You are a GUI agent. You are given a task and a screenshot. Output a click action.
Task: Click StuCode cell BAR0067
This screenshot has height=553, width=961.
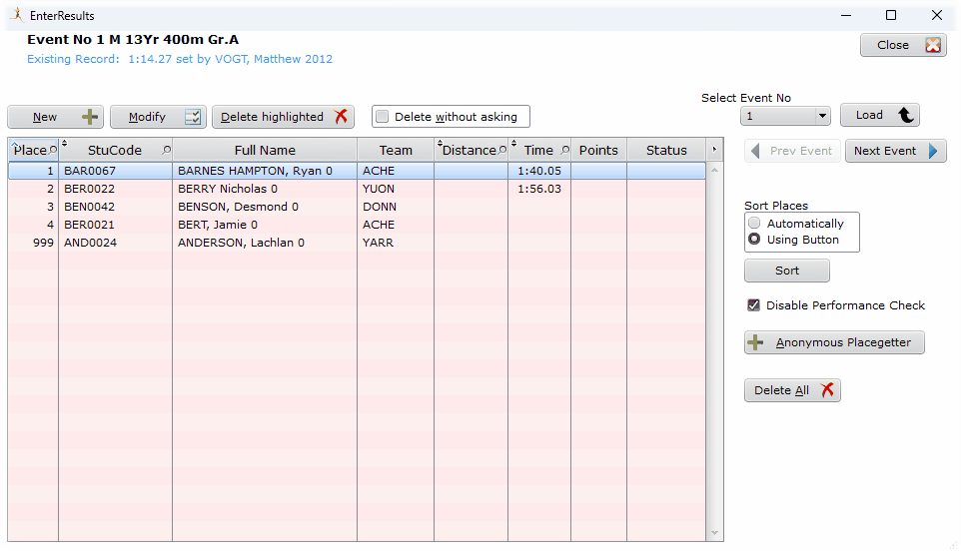[x=115, y=171]
